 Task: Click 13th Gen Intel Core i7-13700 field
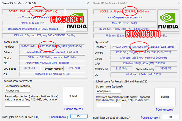click(144, 63)
